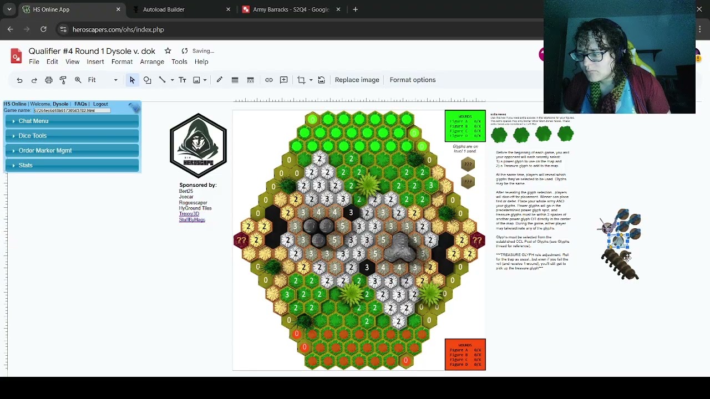
Task: Open the border color pencil tool
Action: (x=220, y=80)
